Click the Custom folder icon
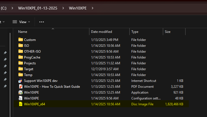207x117 pixels. (x=20, y=40)
